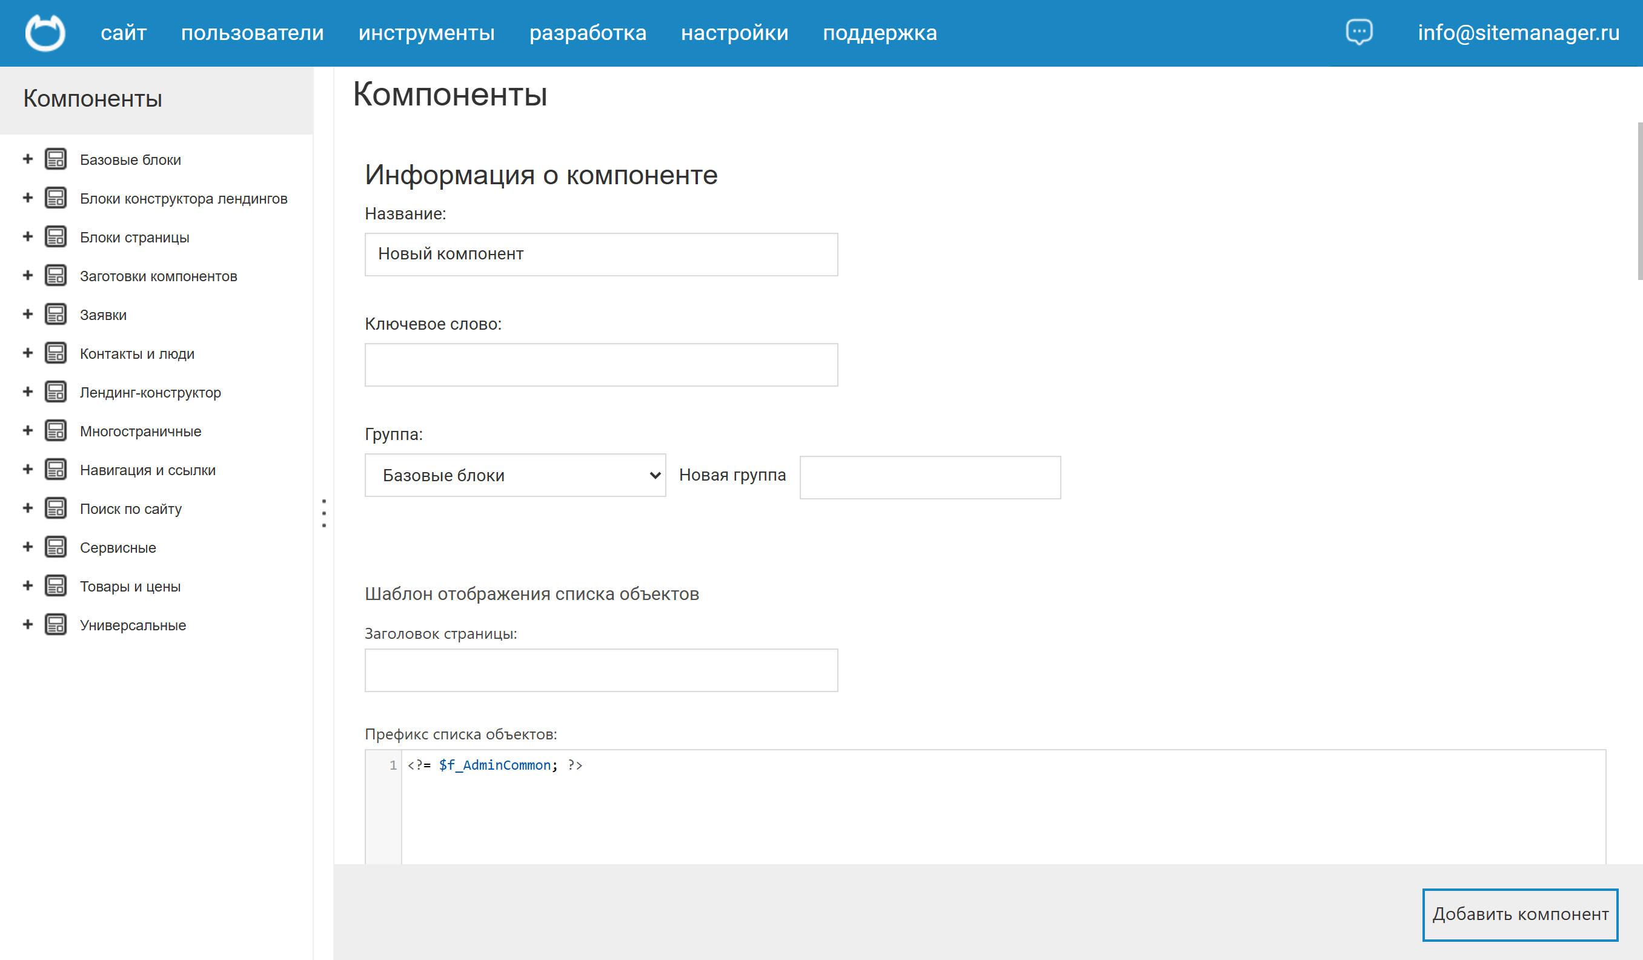The width and height of the screenshot is (1643, 960).
Task: Select Заявки in the tree
Action: (103, 315)
